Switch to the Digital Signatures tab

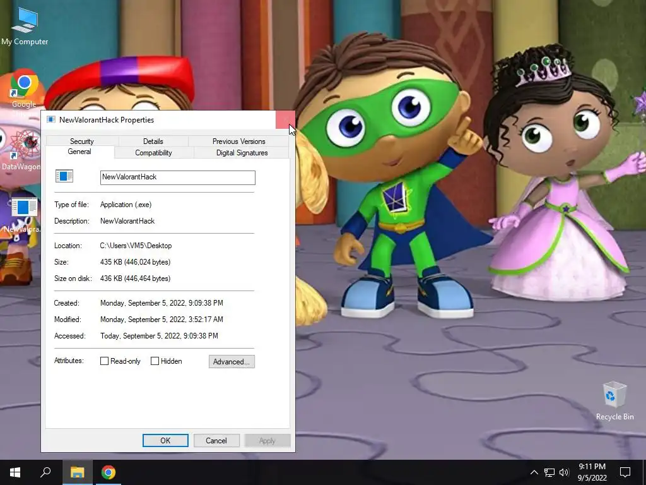click(242, 153)
